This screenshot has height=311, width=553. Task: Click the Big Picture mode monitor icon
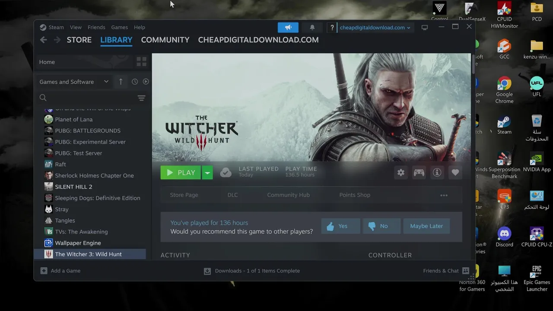(425, 27)
